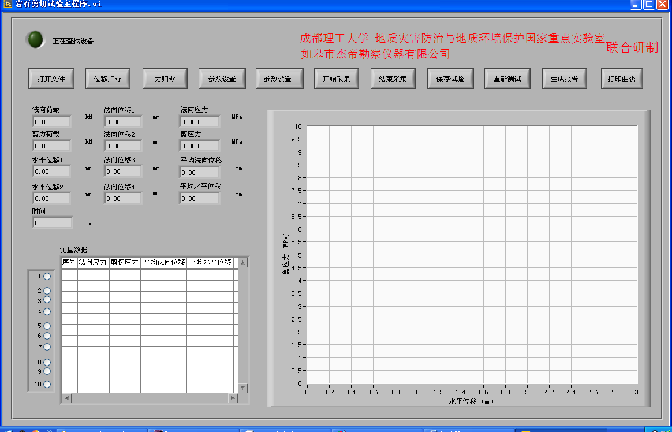Print the curve via 打印曲线
Viewport: 672px width, 432px height.
(622, 79)
